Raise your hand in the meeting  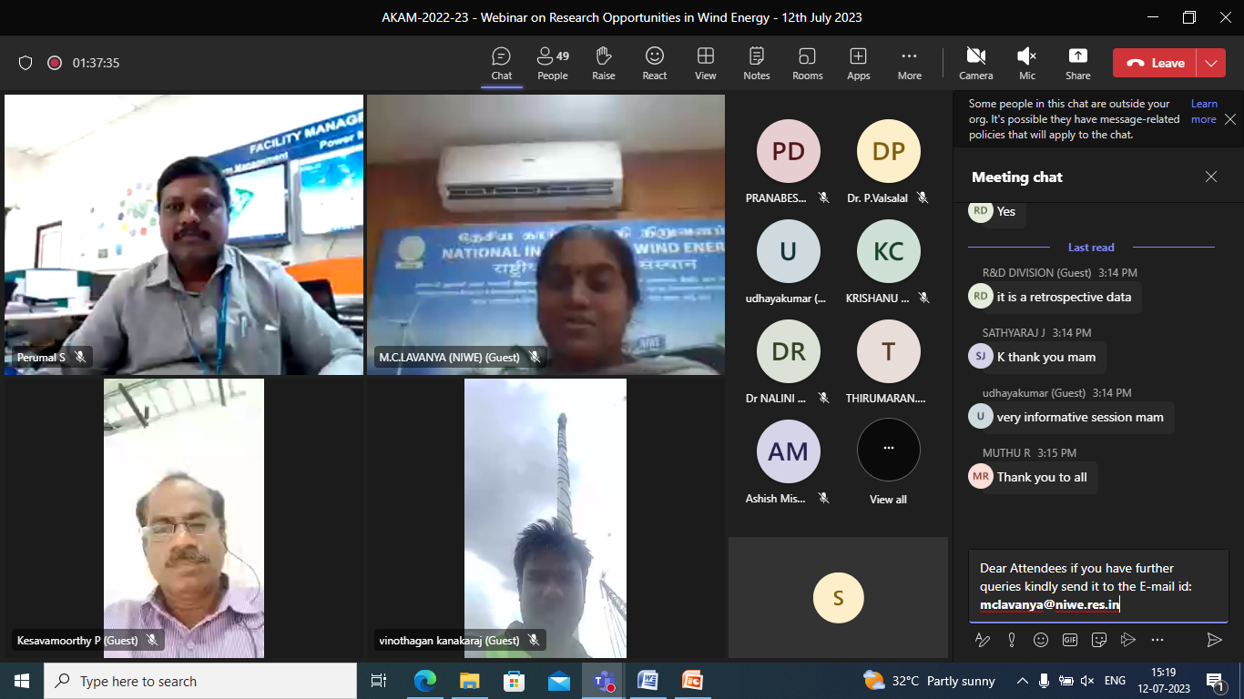tap(603, 64)
